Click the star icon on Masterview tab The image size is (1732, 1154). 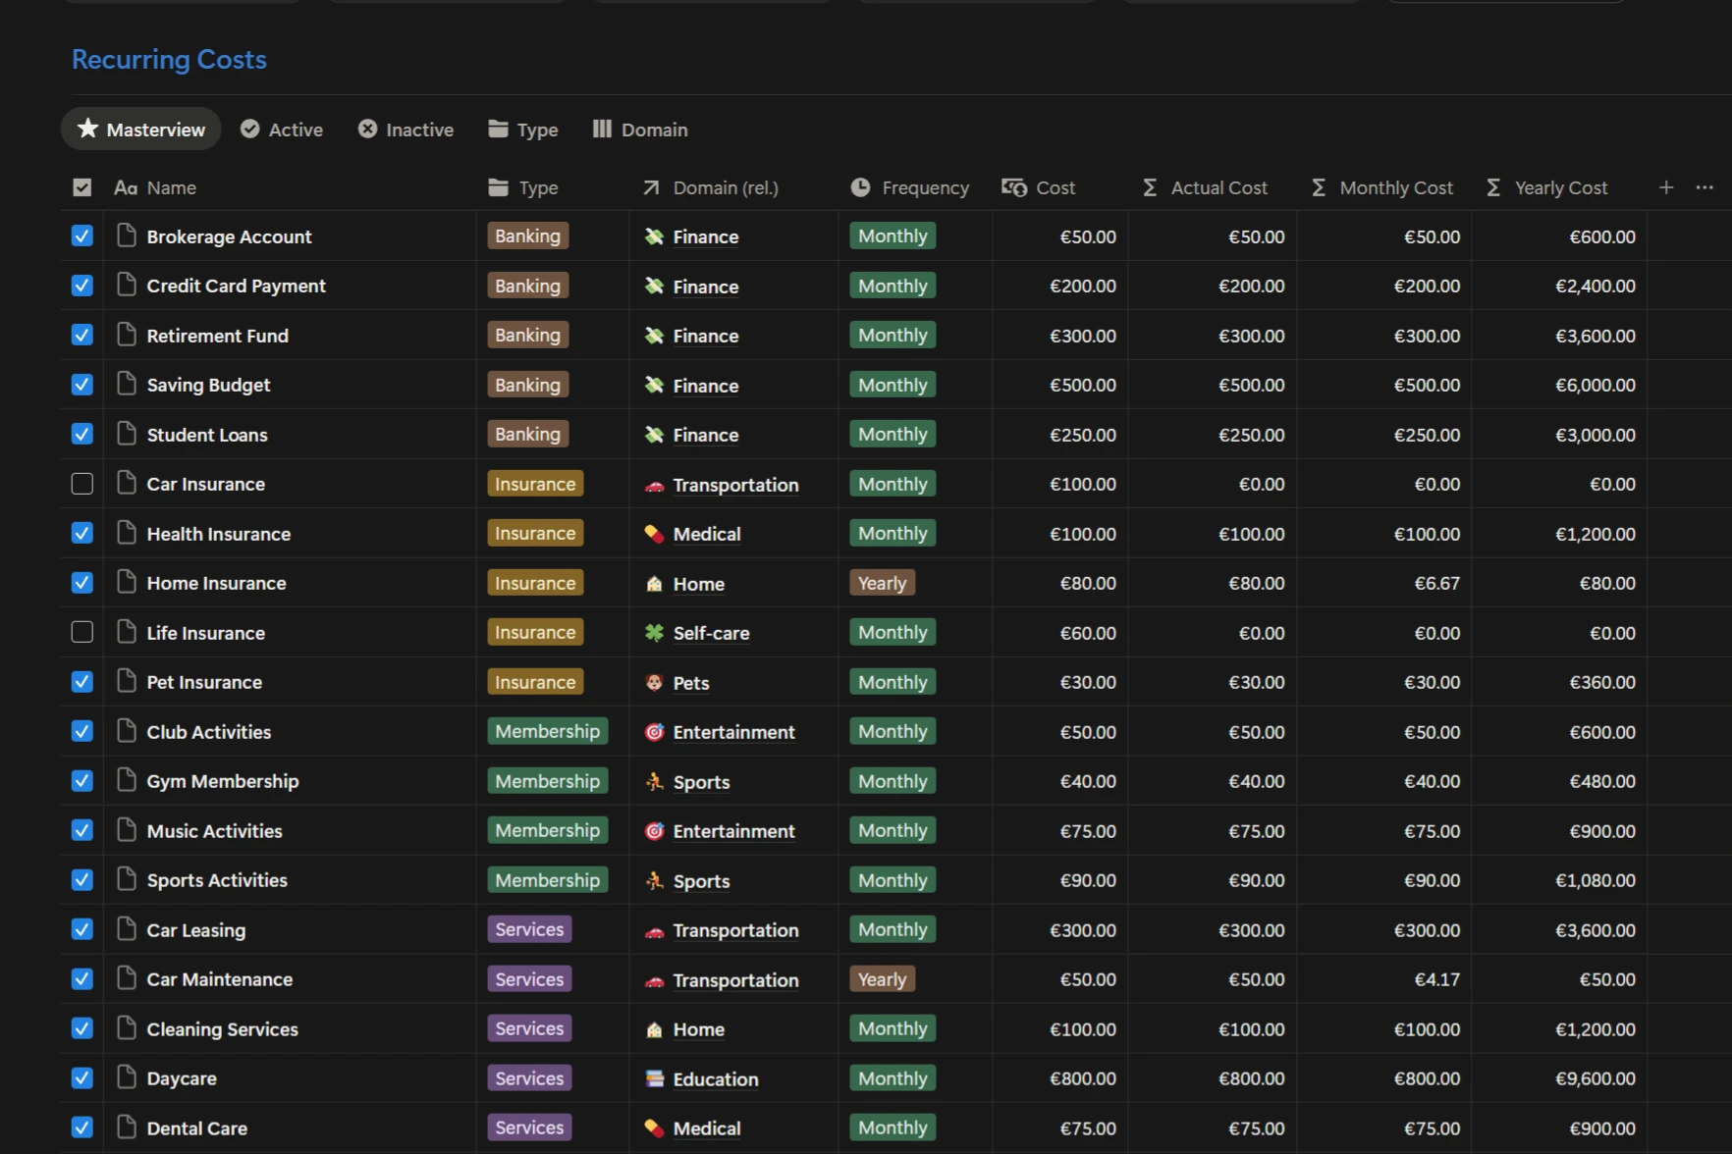point(88,129)
